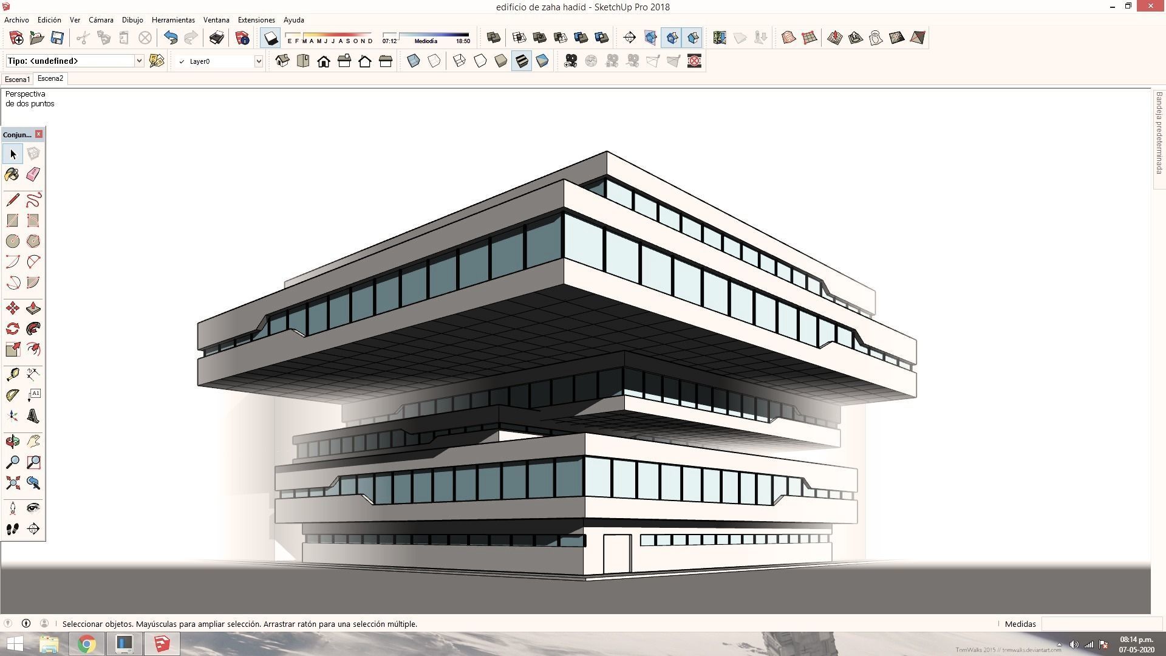Toggle X-Ray face style

414,61
